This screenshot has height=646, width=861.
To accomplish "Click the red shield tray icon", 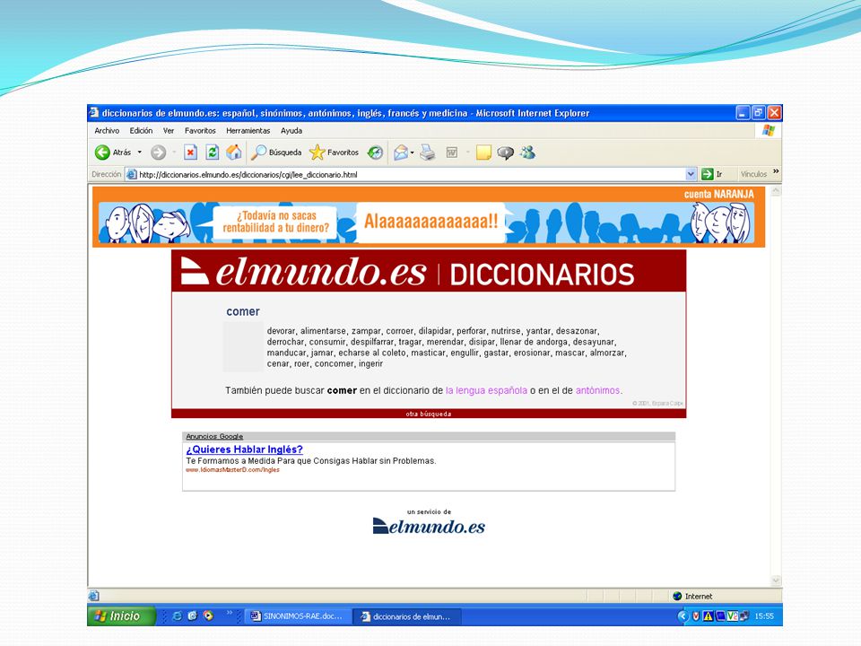I will (x=696, y=616).
